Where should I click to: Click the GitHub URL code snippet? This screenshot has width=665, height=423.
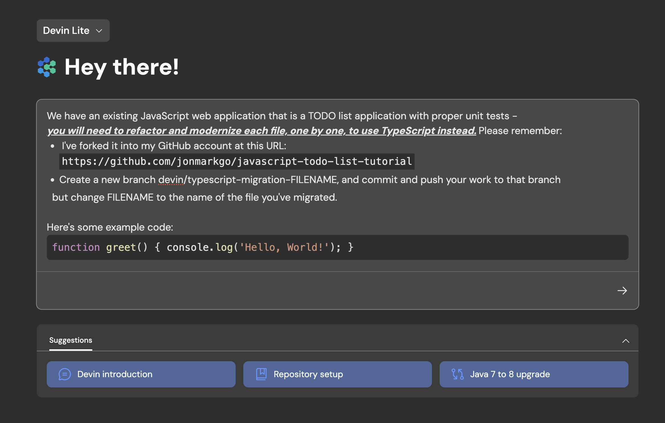tap(237, 161)
